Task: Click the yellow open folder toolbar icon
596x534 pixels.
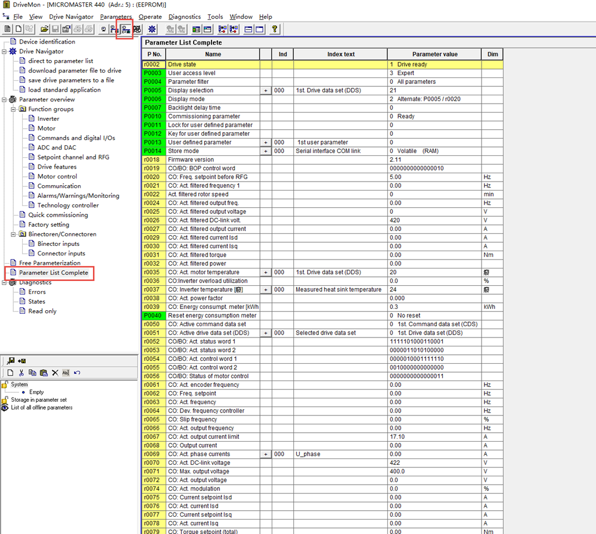Action: (44, 29)
